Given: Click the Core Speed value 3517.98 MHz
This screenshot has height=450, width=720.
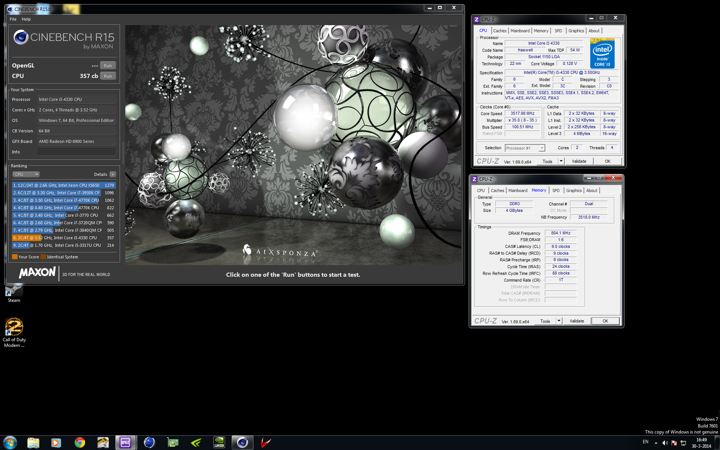Looking at the screenshot, I should click(x=522, y=113).
